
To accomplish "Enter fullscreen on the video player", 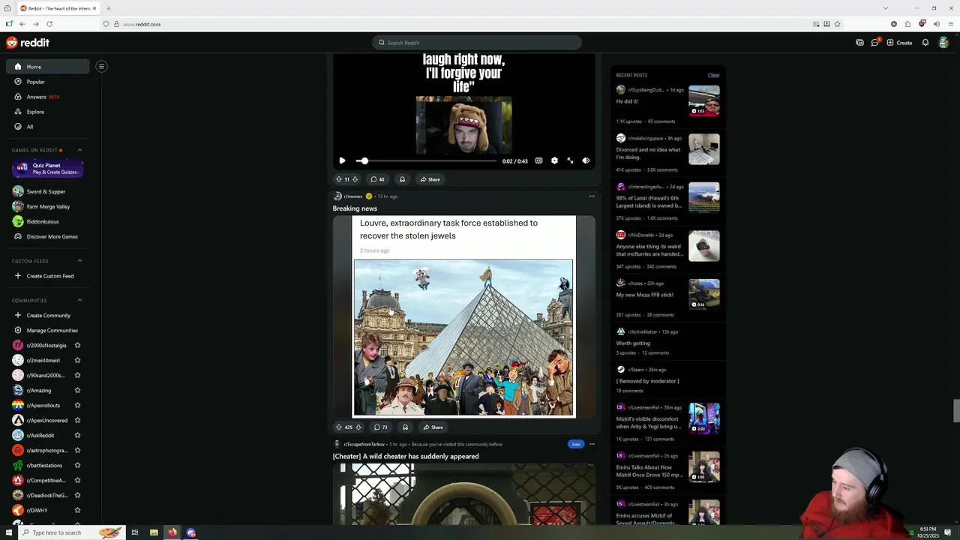I will pyautogui.click(x=570, y=160).
